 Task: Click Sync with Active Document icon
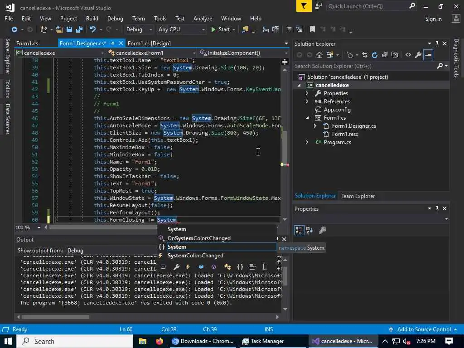click(x=365, y=55)
